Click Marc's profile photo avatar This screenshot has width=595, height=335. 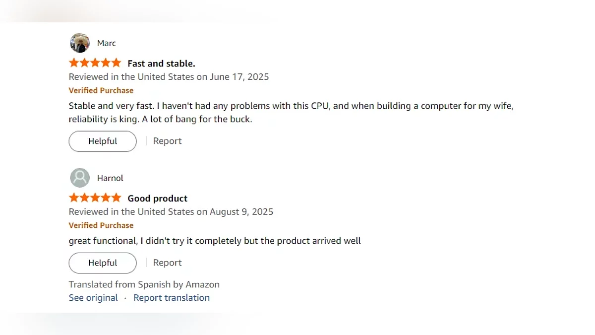tap(80, 43)
